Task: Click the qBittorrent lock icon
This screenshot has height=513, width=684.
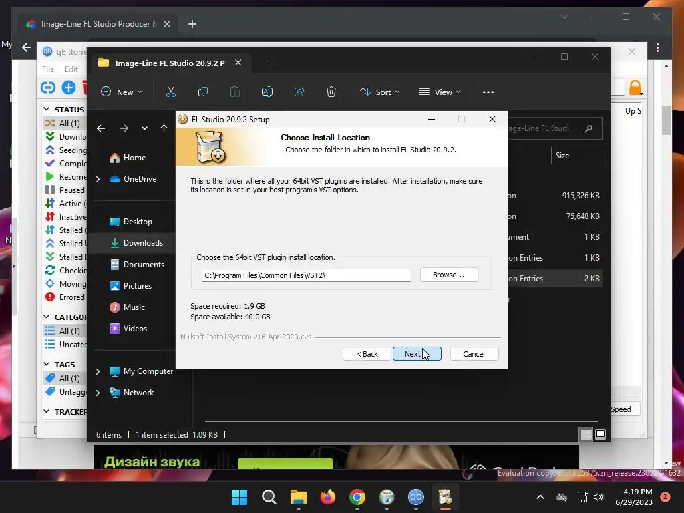Action: pos(635,88)
